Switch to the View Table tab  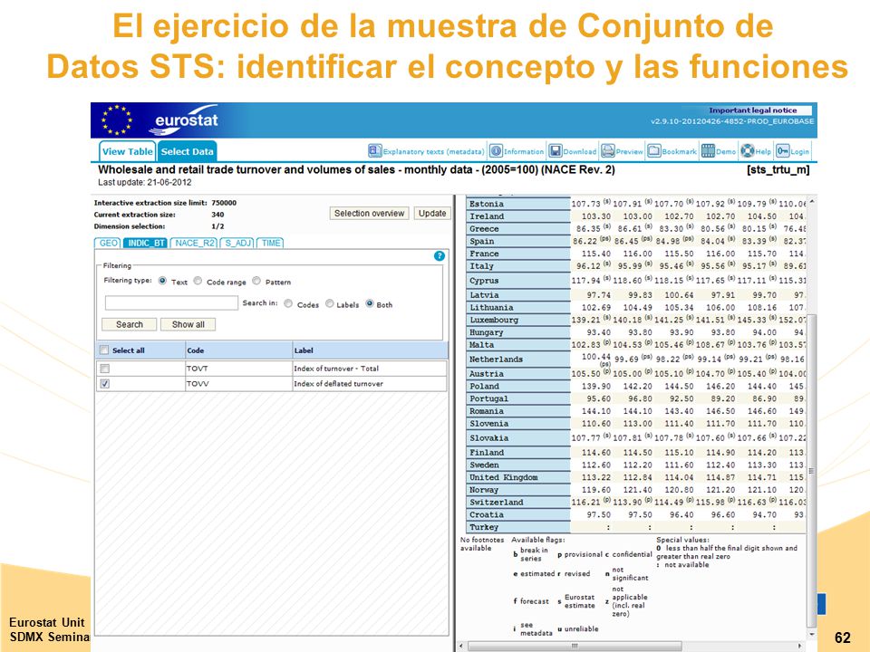pos(128,151)
